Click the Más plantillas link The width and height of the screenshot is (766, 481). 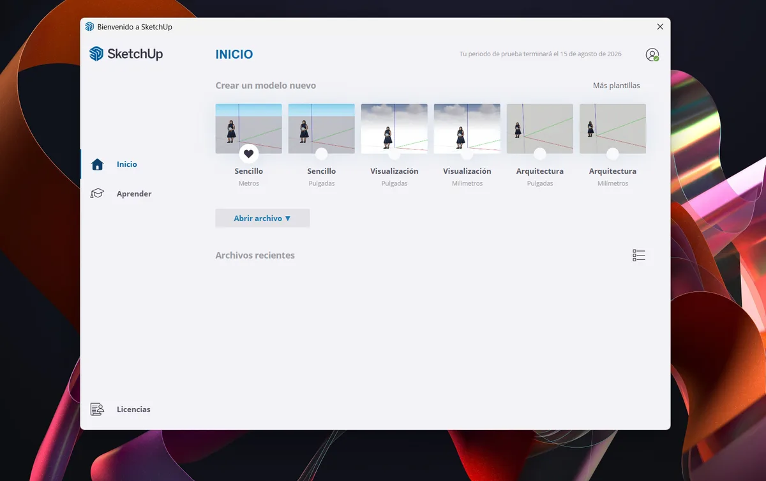[616, 86]
